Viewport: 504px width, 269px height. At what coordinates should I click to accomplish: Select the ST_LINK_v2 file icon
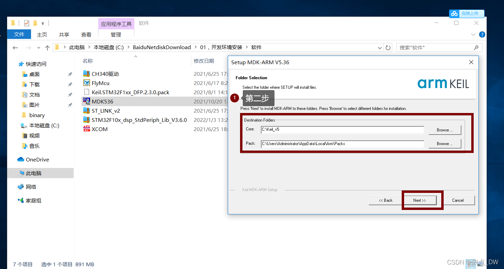click(87, 110)
